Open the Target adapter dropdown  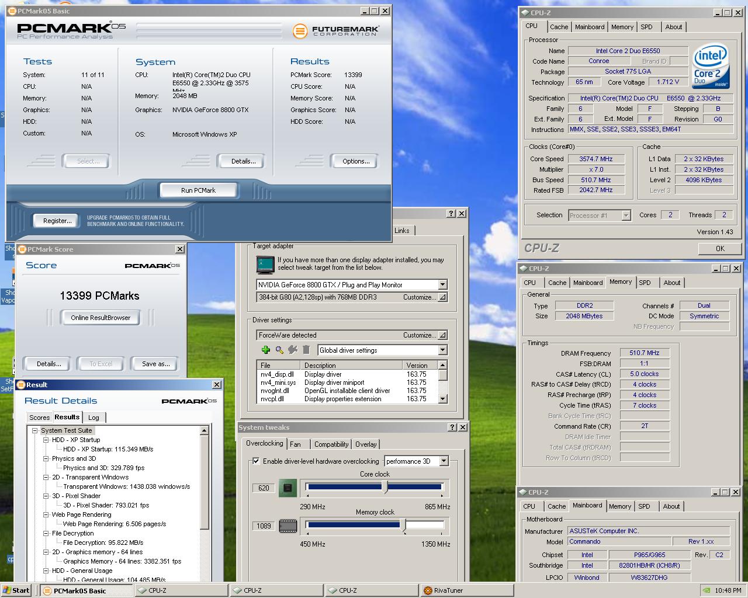[442, 285]
